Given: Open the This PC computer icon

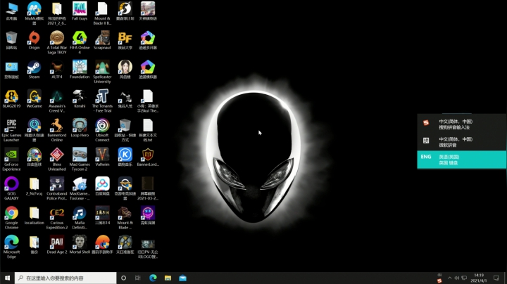Looking at the screenshot, I should coord(11,11).
